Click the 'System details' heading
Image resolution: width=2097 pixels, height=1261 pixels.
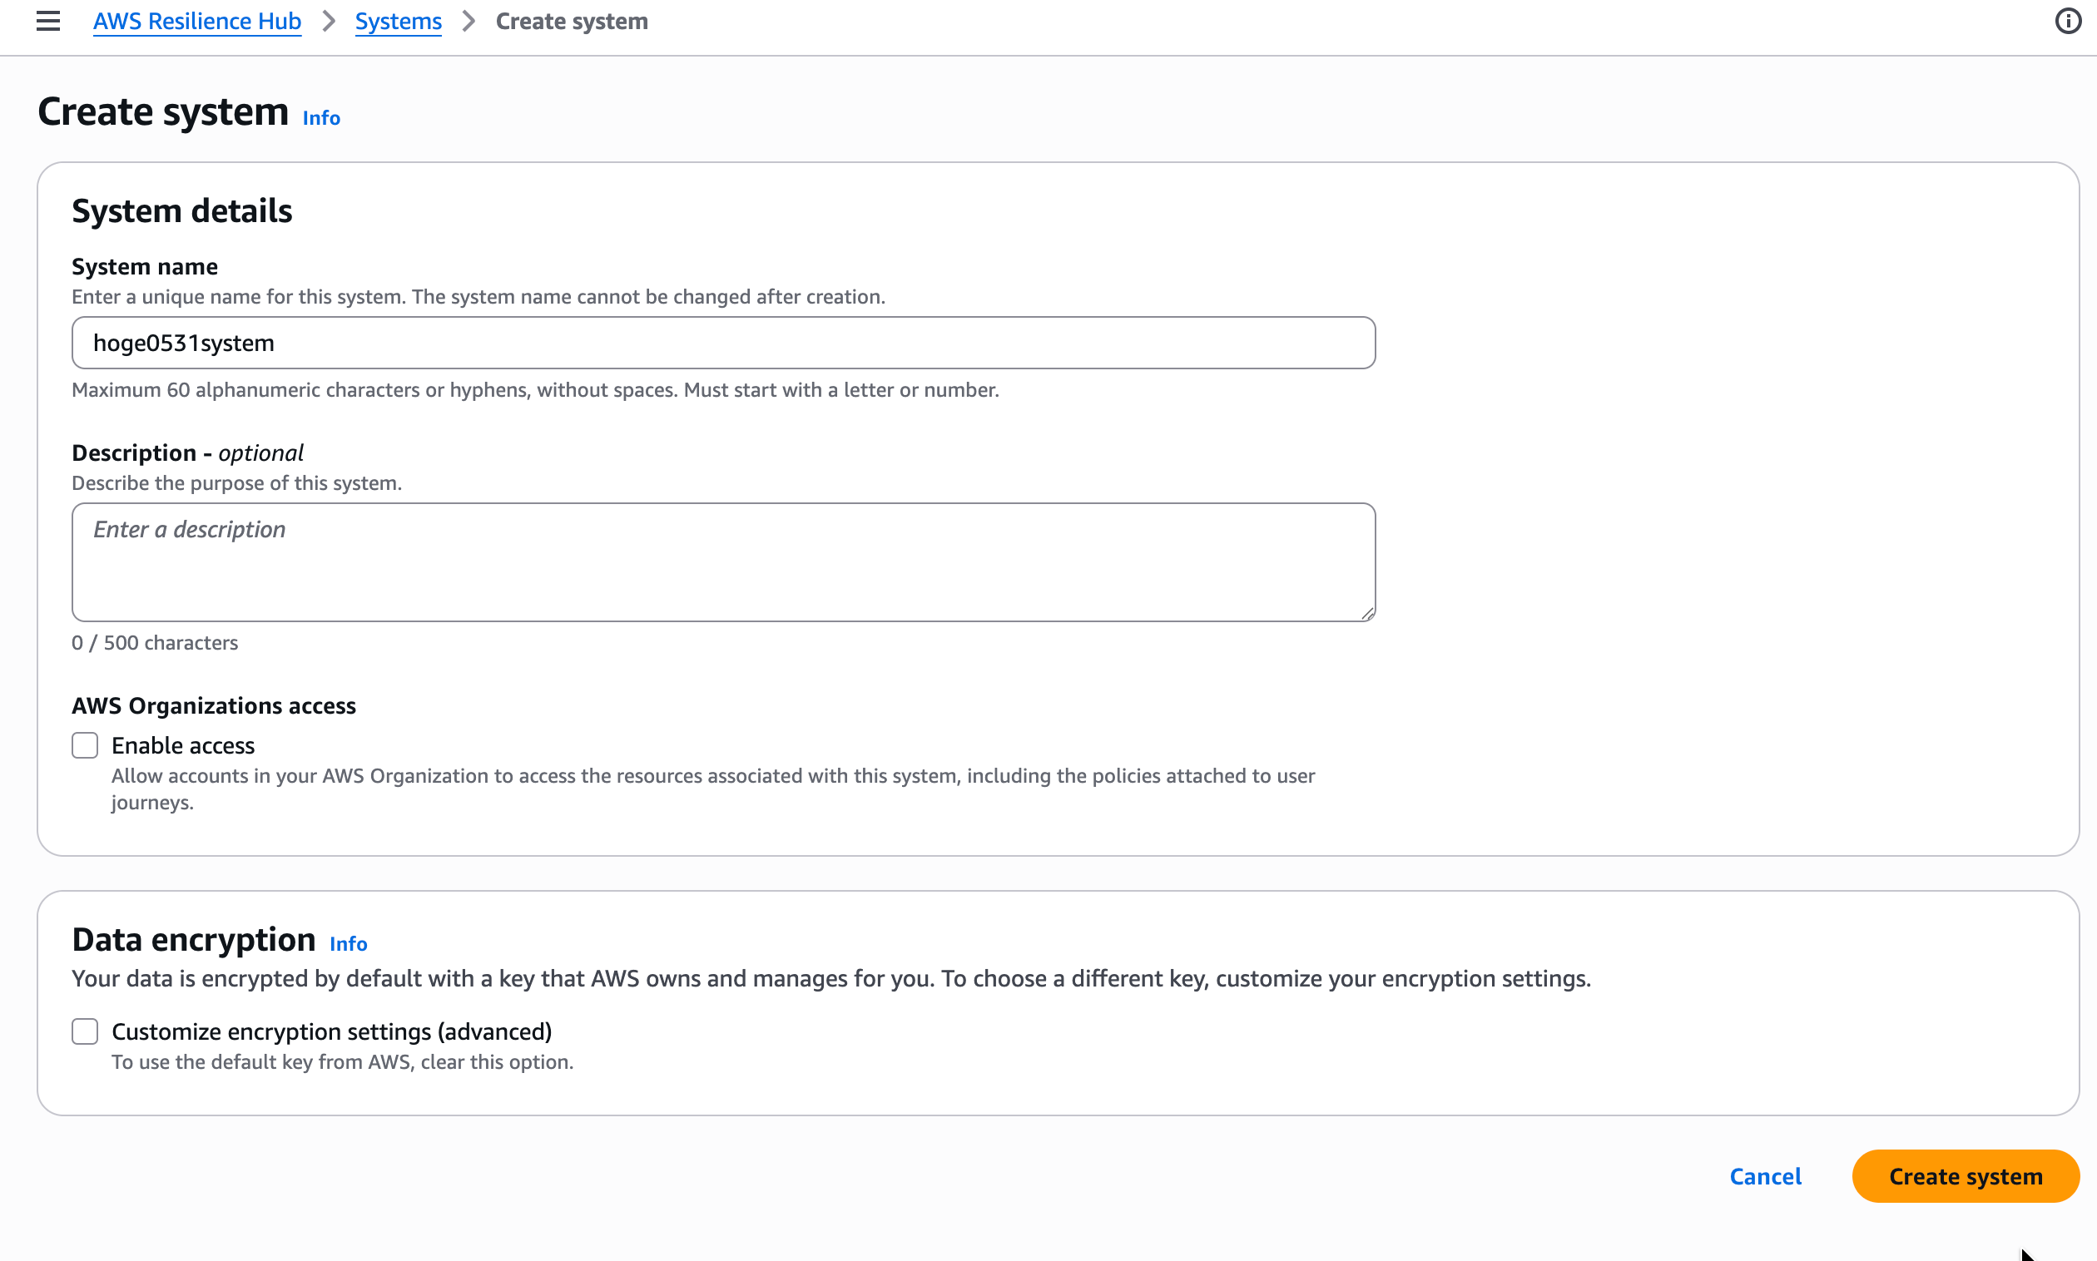pos(182,210)
